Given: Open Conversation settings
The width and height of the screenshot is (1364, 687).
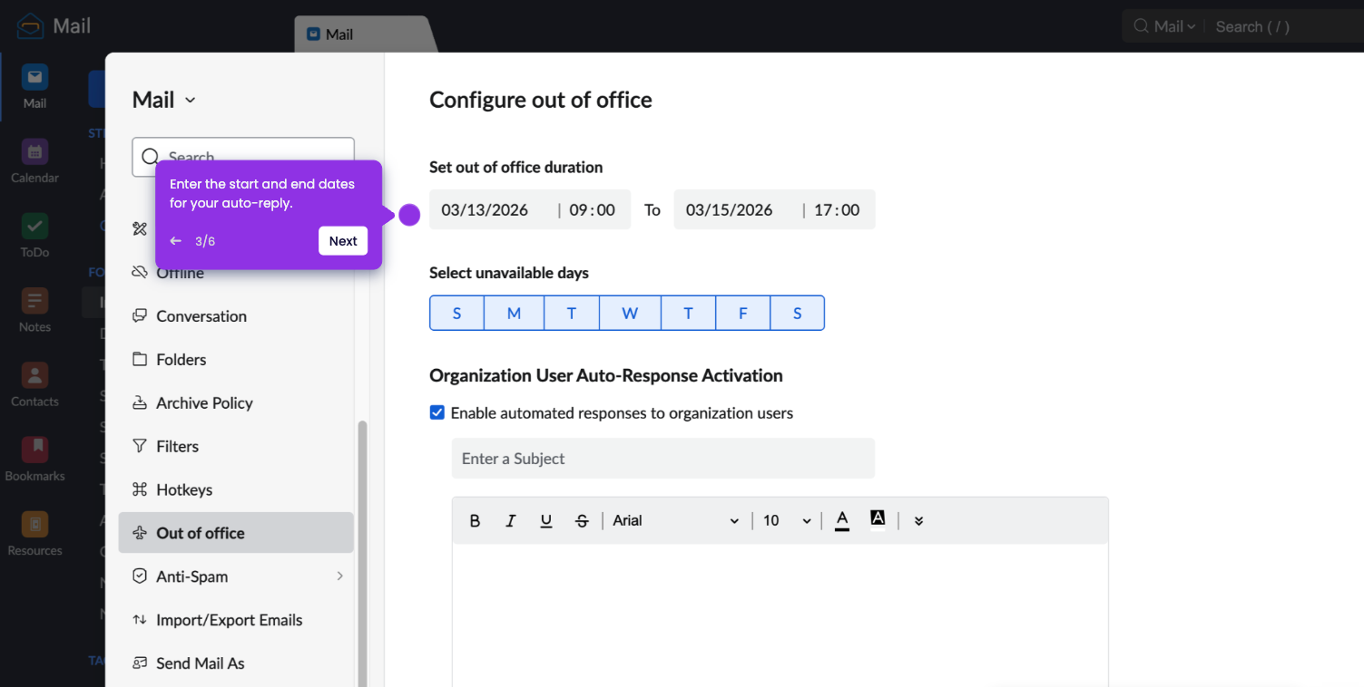Looking at the screenshot, I should click(x=236, y=316).
